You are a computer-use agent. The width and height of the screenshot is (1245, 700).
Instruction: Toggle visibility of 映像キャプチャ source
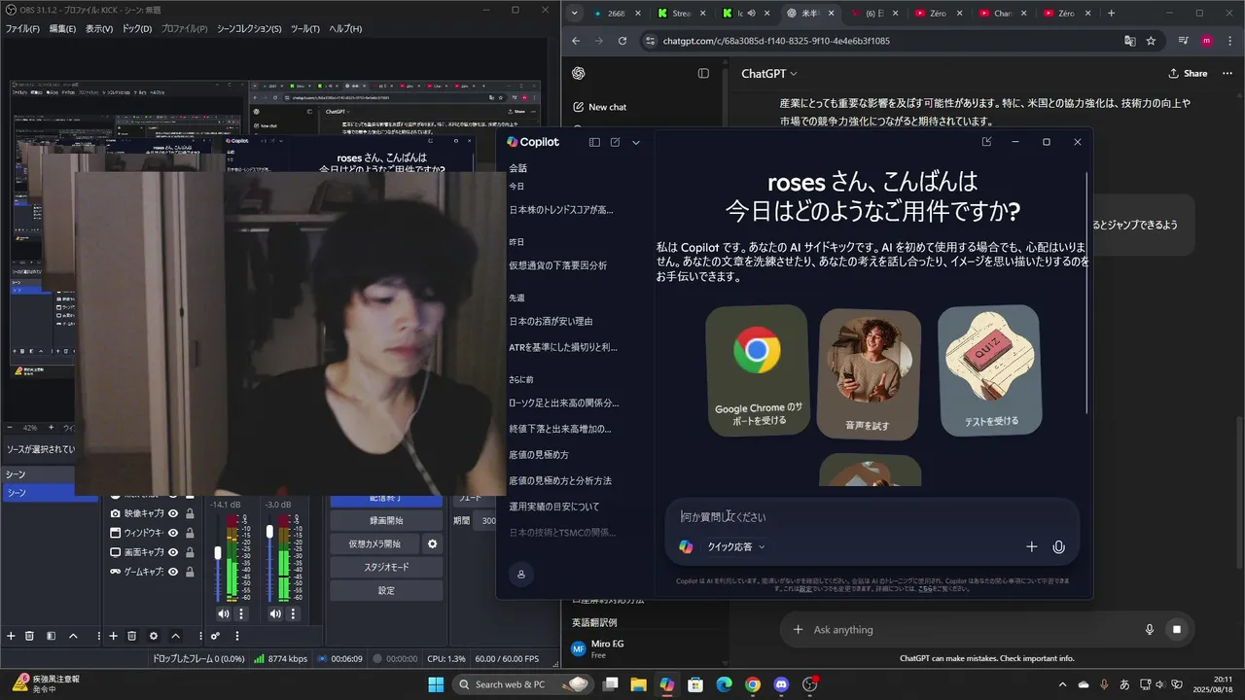(173, 513)
